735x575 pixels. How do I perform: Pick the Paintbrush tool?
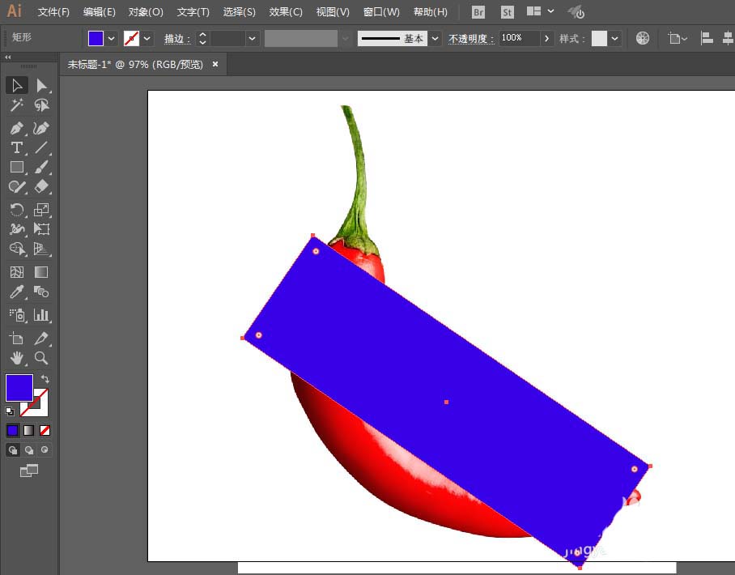pyautogui.click(x=41, y=167)
